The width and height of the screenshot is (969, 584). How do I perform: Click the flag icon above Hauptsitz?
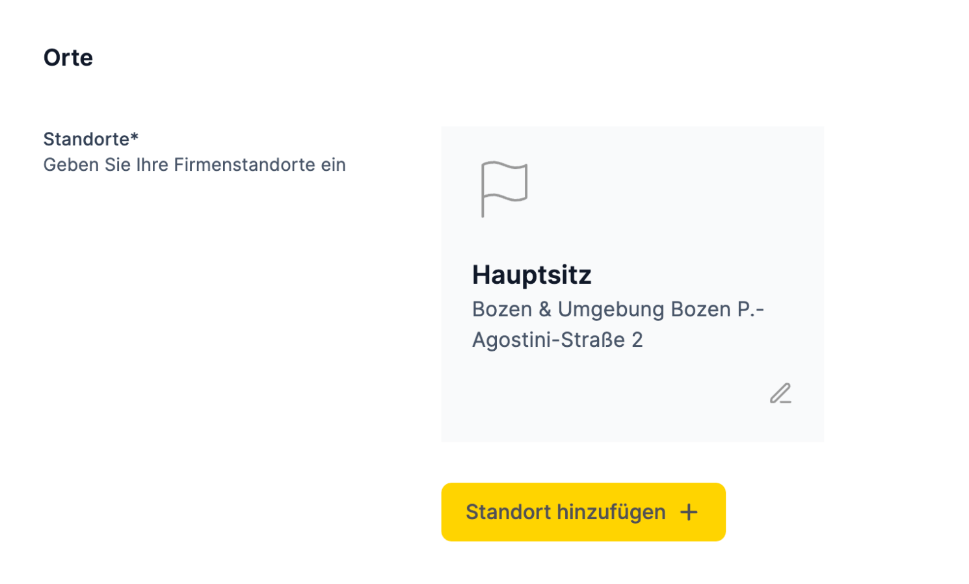[504, 189]
